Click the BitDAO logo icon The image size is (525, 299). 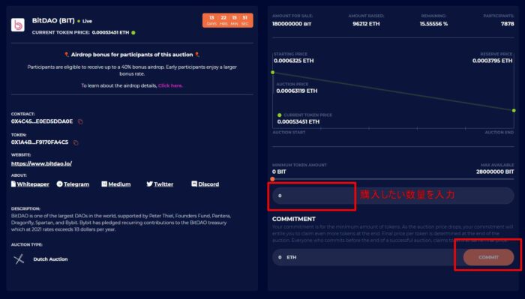[x=18, y=25]
